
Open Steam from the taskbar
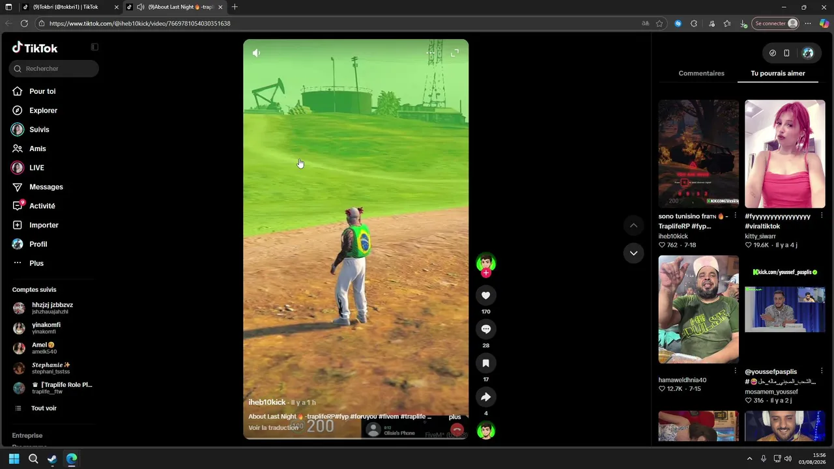(x=52, y=459)
